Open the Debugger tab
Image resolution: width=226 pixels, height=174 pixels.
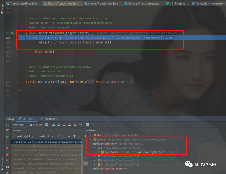(x=19, y=124)
